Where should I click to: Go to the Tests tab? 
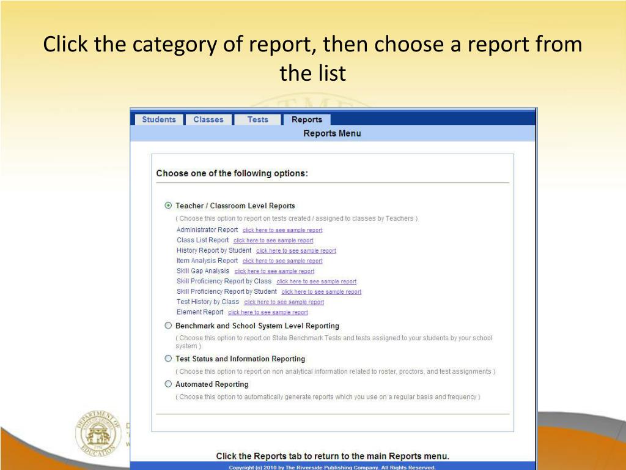pyautogui.click(x=257, y=119)
